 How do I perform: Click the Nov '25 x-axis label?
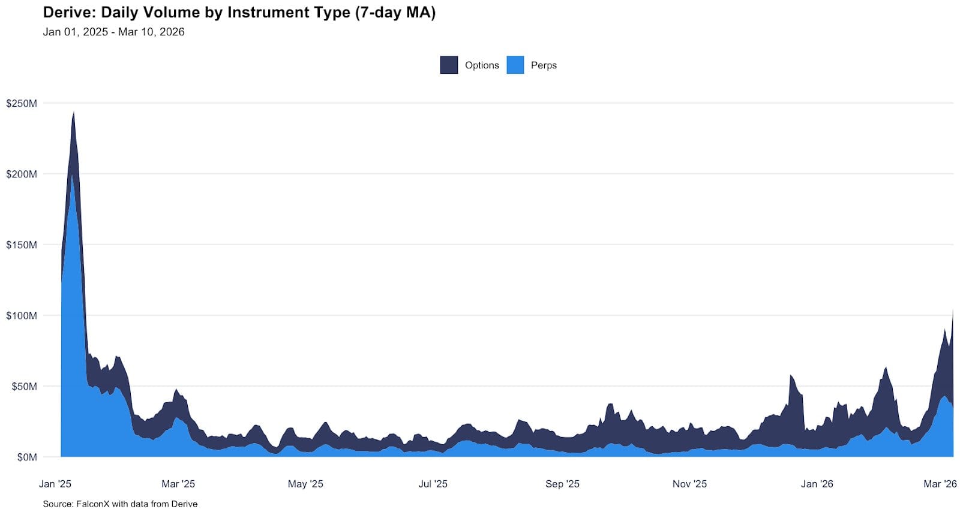pyautogui.click(x=689, y=484)
